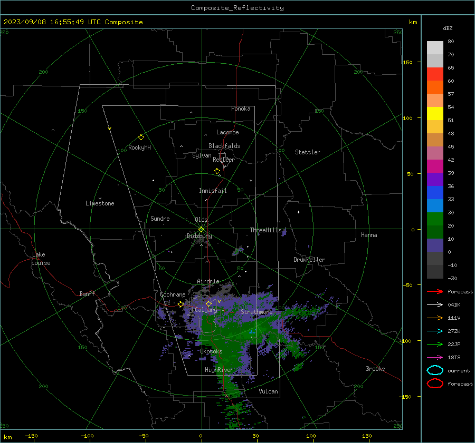
Task: Pick the light grey 70-80 dBZ swatch
Action: (435, 48)
